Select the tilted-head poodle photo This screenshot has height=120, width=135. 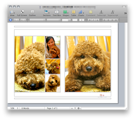pos(53,83)
